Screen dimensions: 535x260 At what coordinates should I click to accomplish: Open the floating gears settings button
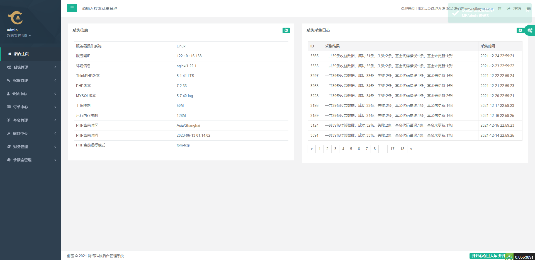530,30
